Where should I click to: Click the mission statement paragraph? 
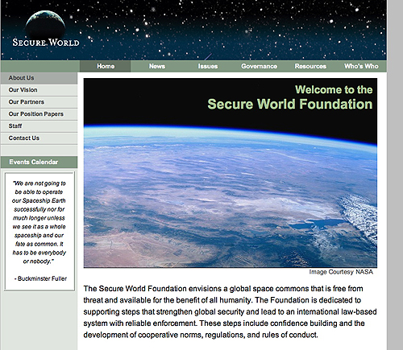tap(230, 311)
